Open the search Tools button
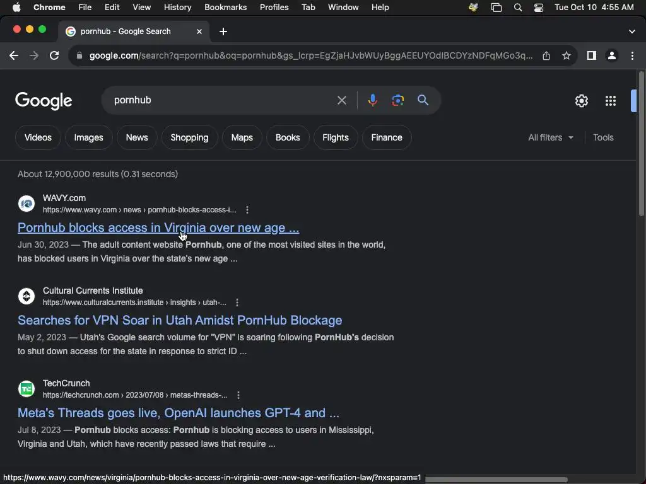This screenshot has width=646, height=484. (x=603, y=137)
